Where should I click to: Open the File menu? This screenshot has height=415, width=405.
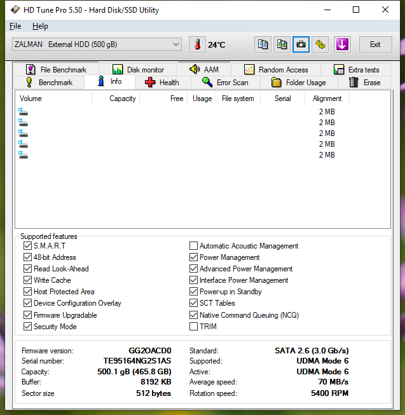click(15, 26)
